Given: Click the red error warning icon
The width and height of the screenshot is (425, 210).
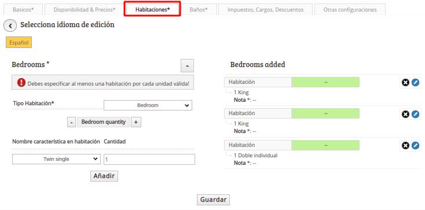Looking at the screenshot, I should [x=21, y=83].
